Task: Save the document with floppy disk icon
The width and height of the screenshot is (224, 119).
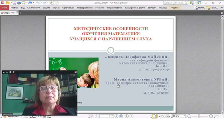Action: pyautogui.click(x=14, y=3)
